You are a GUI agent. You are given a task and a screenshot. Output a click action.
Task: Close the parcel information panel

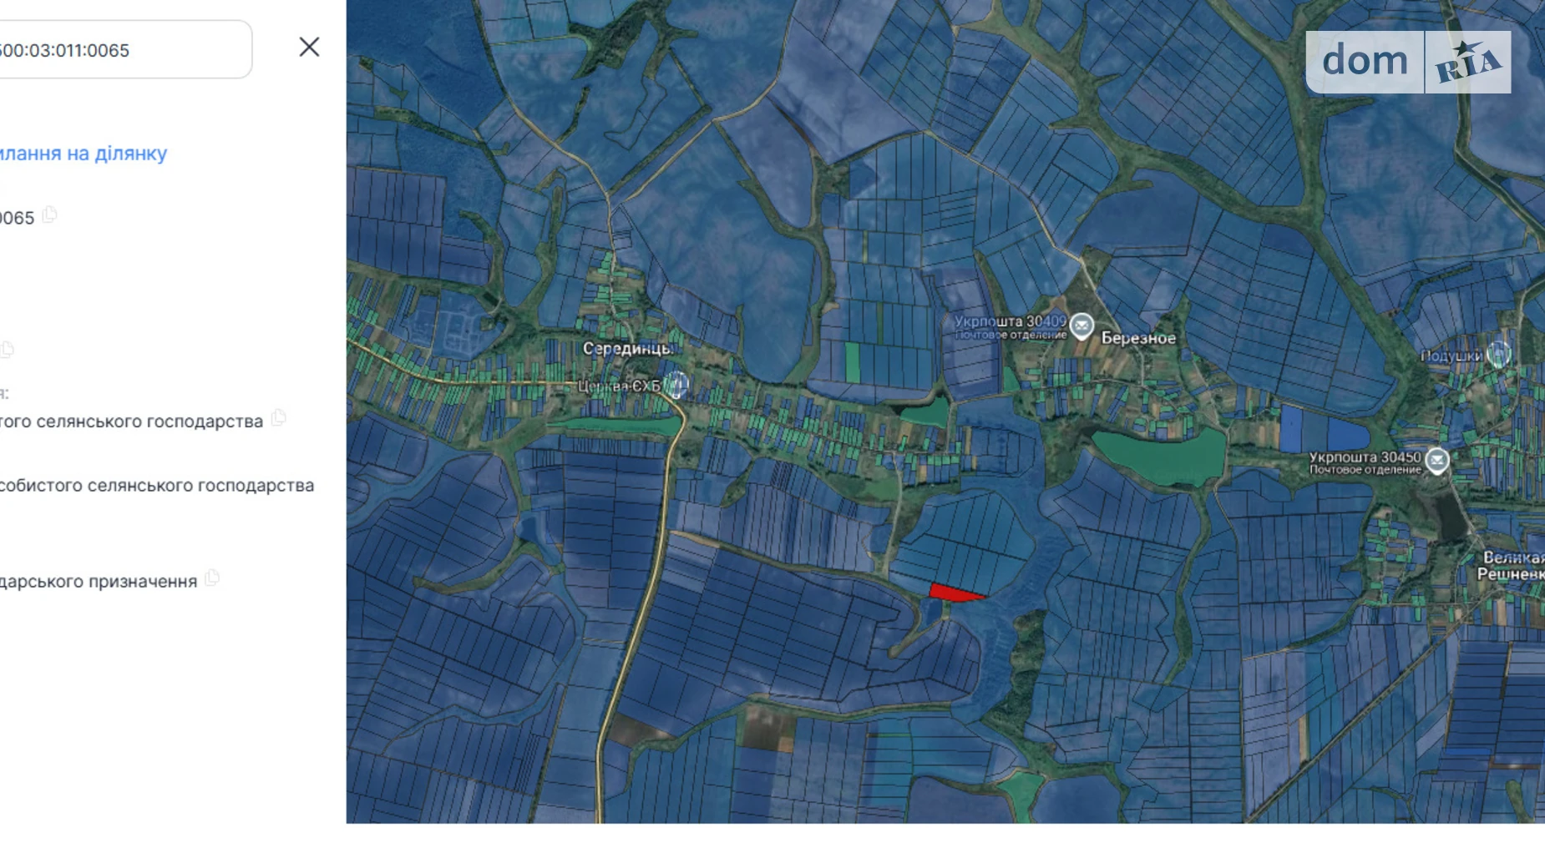pos(309,48)
